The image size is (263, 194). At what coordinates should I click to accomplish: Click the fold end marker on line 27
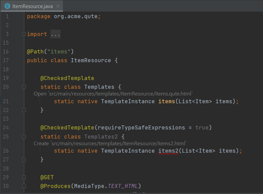24,160
